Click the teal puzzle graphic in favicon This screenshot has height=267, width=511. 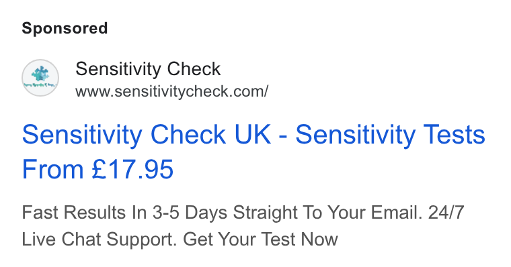point(40,74)
